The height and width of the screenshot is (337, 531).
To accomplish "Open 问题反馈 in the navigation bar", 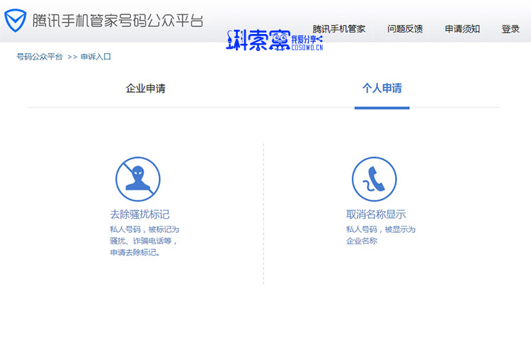I will [x=405, y=29].
